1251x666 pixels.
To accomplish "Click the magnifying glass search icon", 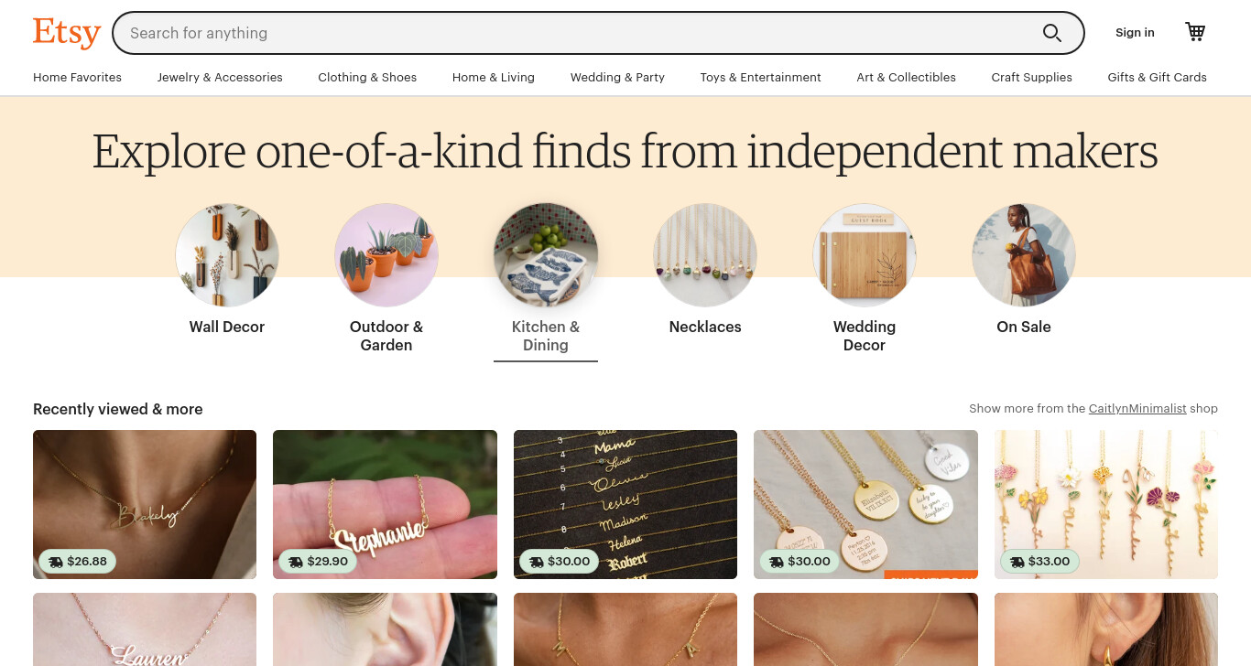I will pyautogui.click(x=1052, y=33).
